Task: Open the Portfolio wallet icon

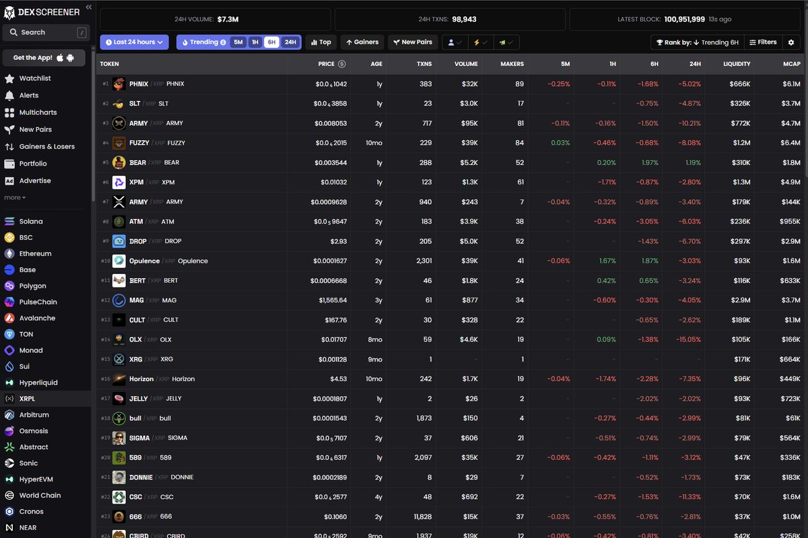Action: click(x=9, y=164)
